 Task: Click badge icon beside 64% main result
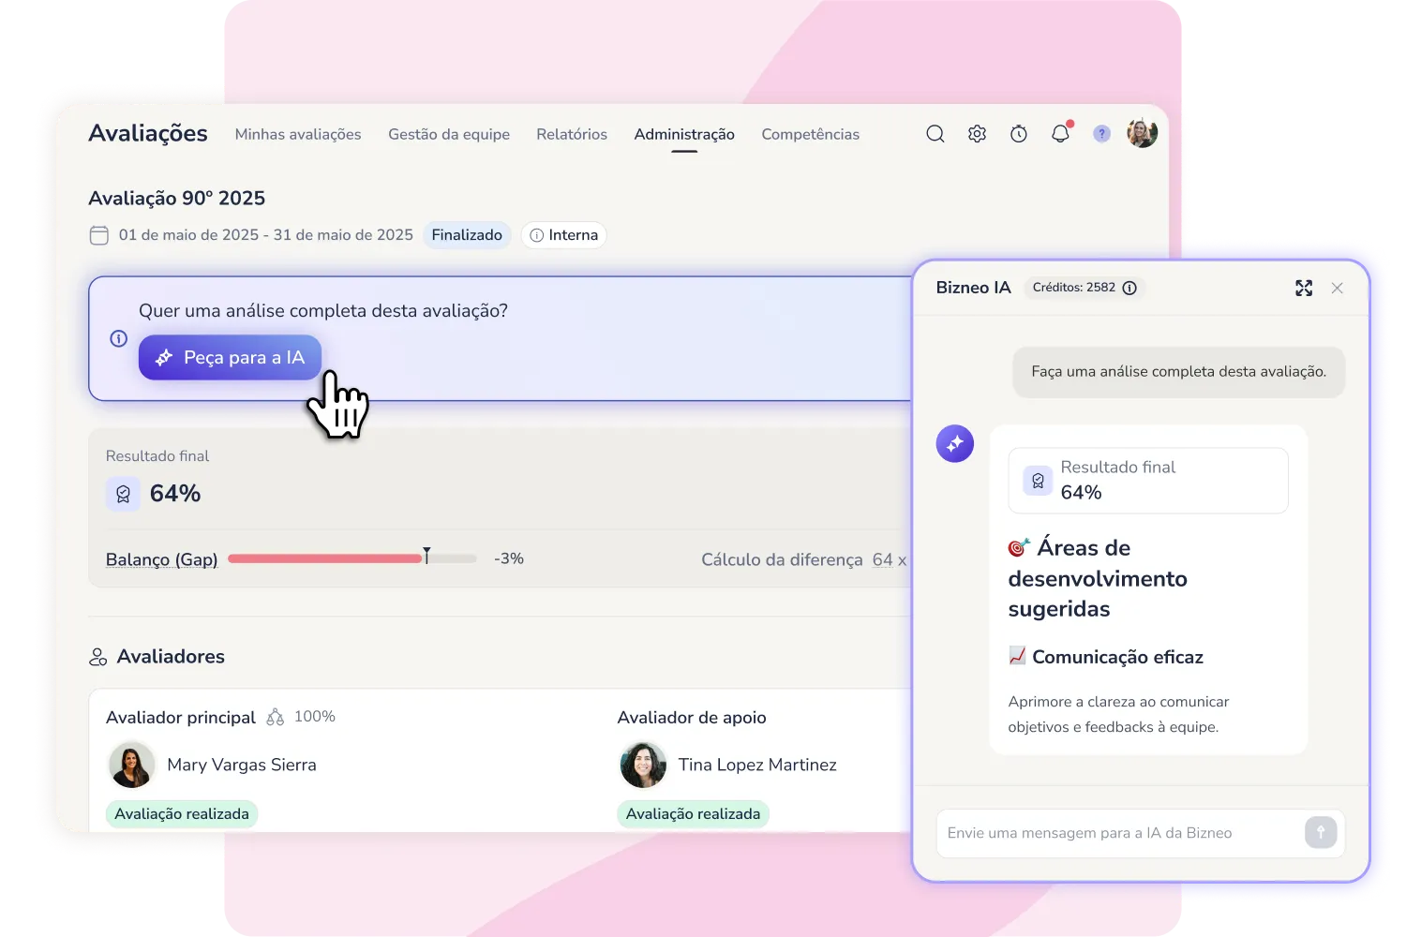pyautogui.click(x=123, y=494)
